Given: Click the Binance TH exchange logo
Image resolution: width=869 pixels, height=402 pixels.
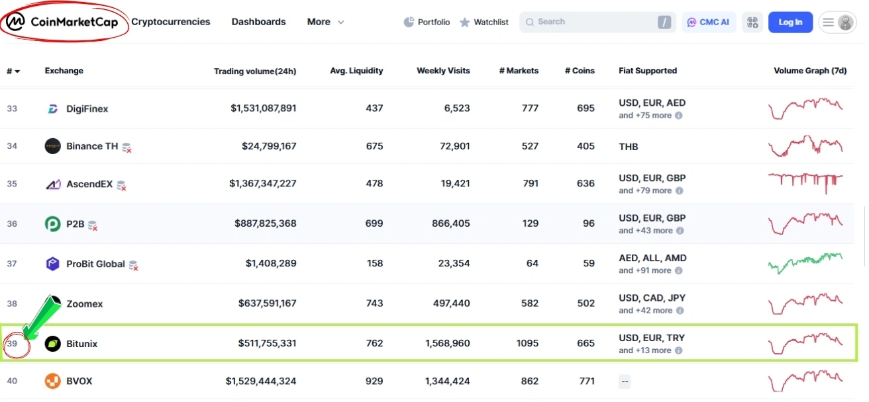Looking at the screenshot, I should pyautogui.click(x=52, y=146).
